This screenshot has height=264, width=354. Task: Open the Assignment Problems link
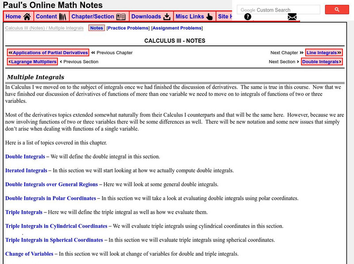point(177,28)
